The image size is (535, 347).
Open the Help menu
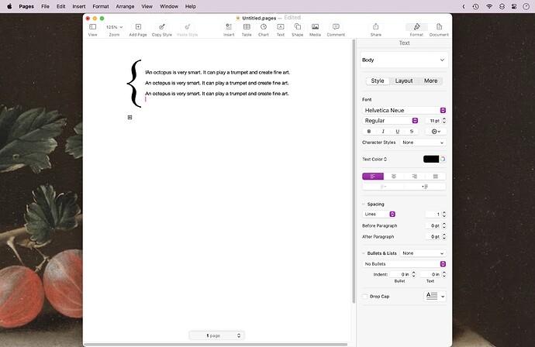pos(191,6)
